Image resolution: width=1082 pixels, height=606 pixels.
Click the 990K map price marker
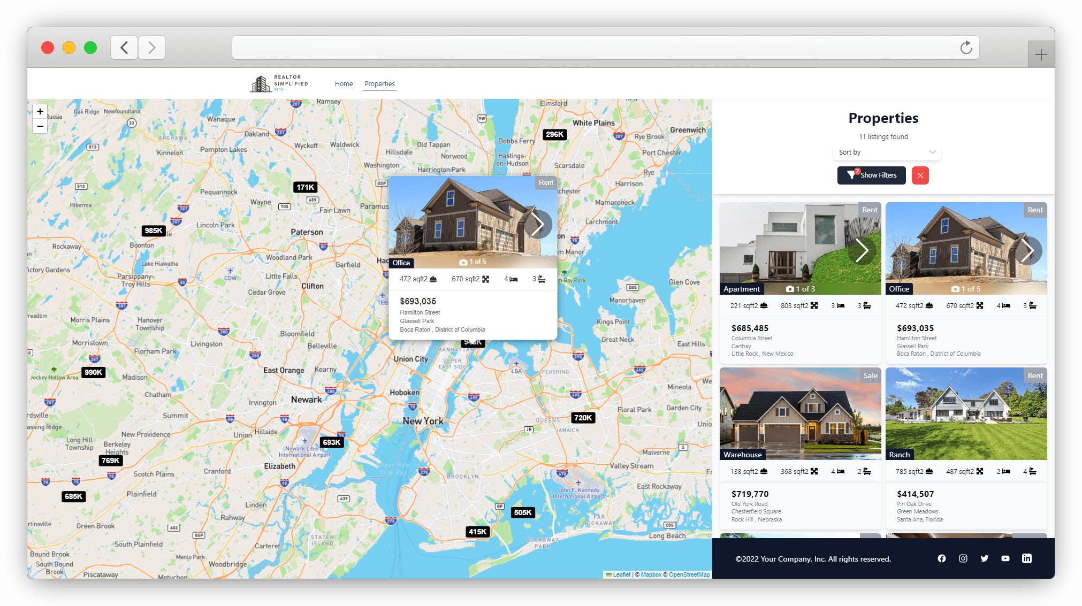(x=93, y=372)
